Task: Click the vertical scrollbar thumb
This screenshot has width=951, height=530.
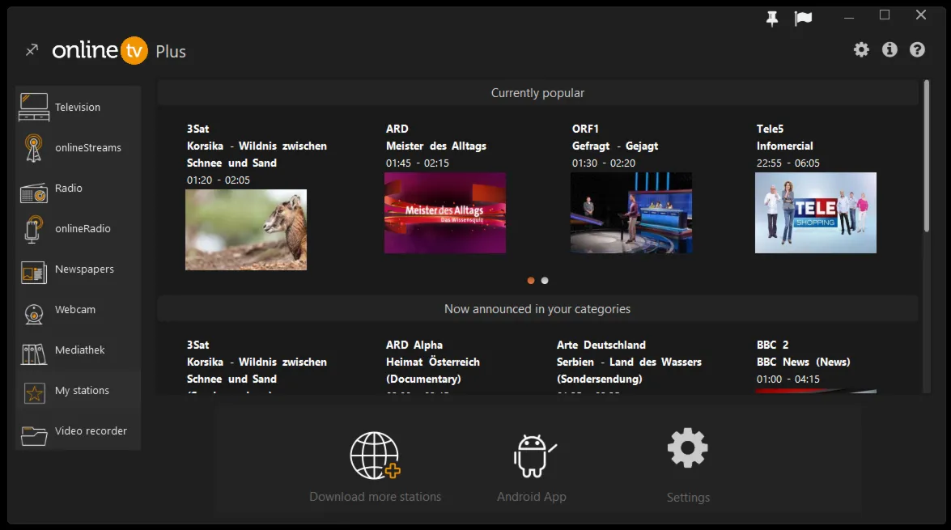Action: pyautogui.click(x=926, y=156)
